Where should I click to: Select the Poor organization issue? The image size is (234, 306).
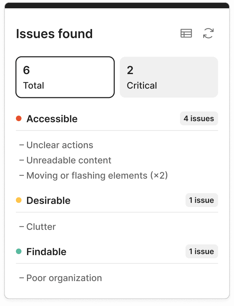tap(64, 278)
